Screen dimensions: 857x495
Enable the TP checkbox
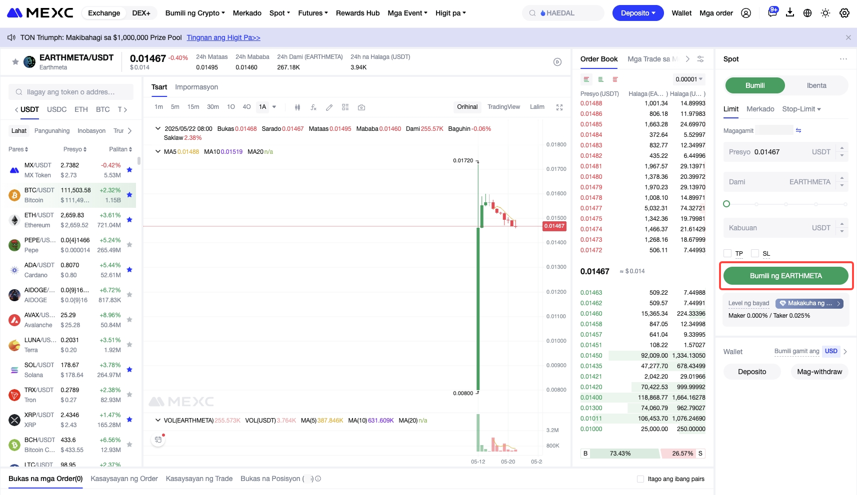pyautogui.click(x=727, y=253)
